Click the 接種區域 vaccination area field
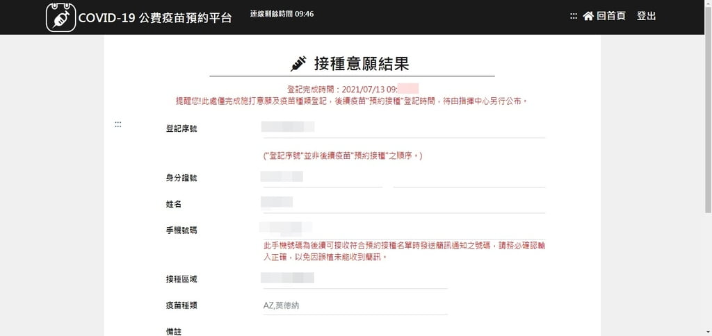 tap(355, 279)
